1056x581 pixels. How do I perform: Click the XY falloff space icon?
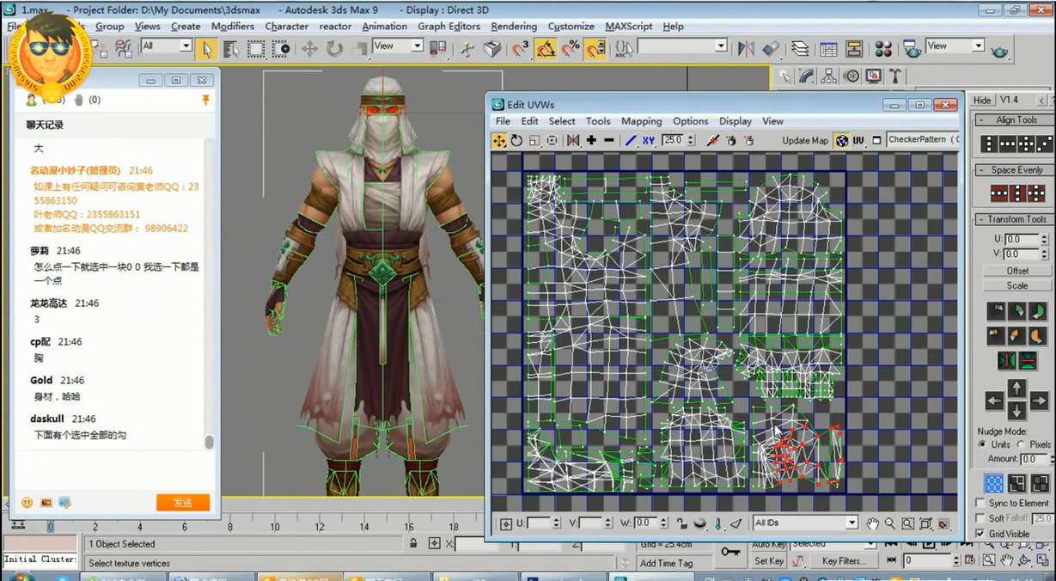coord(648,141)
